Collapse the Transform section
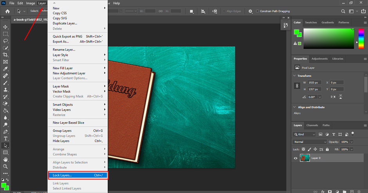 294,76
